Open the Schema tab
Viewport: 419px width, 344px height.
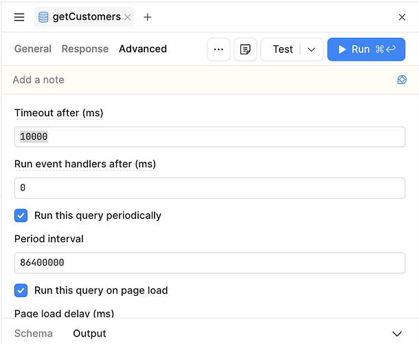[34, 334]
